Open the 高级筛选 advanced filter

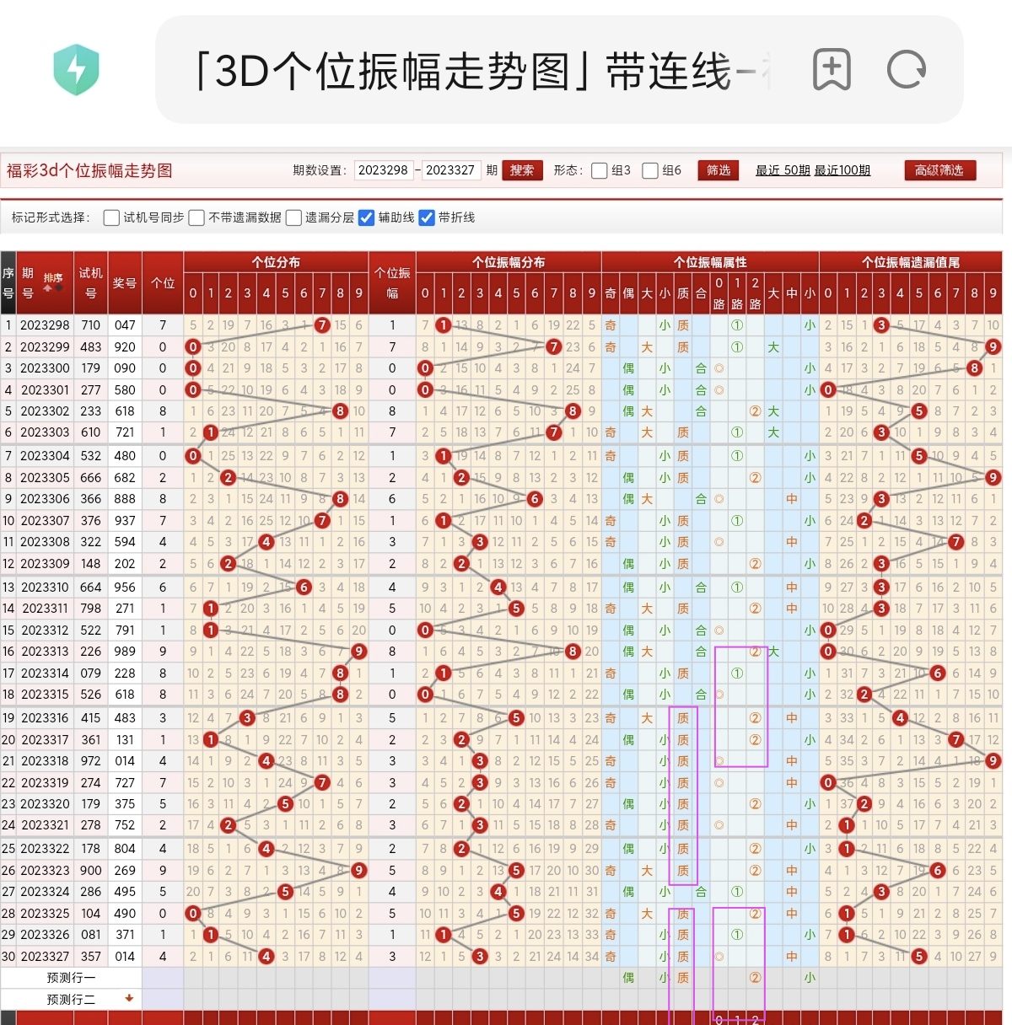click(939, 169)
